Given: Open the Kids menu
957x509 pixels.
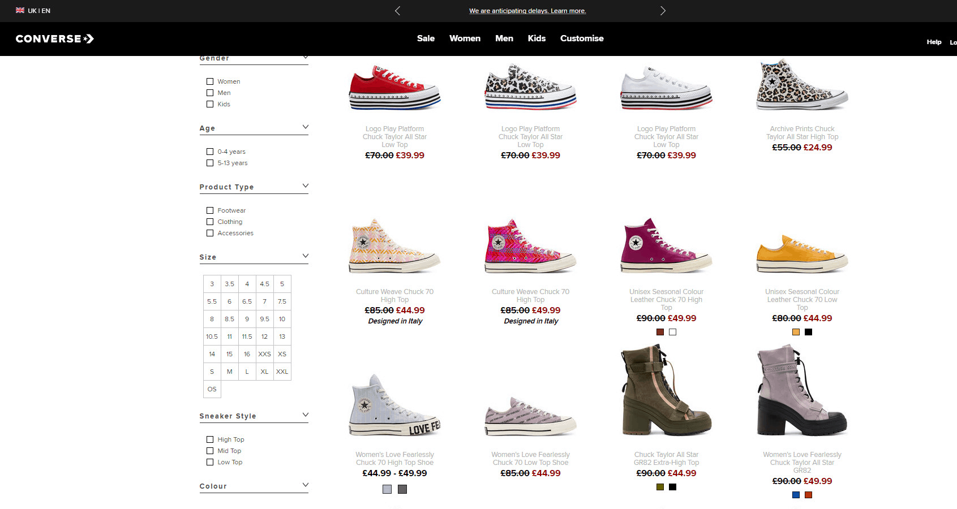Looking at the screenshot, I should pos(537,38).
